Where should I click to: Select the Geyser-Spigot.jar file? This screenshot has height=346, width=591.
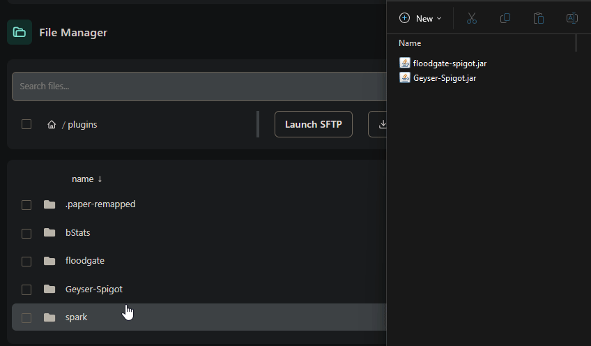444,78
